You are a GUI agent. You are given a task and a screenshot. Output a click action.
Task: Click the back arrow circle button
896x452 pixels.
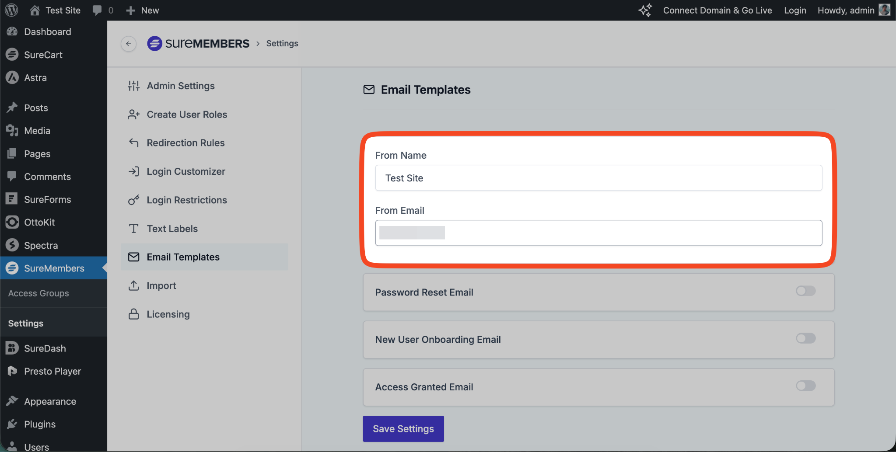tap(128, 44)
